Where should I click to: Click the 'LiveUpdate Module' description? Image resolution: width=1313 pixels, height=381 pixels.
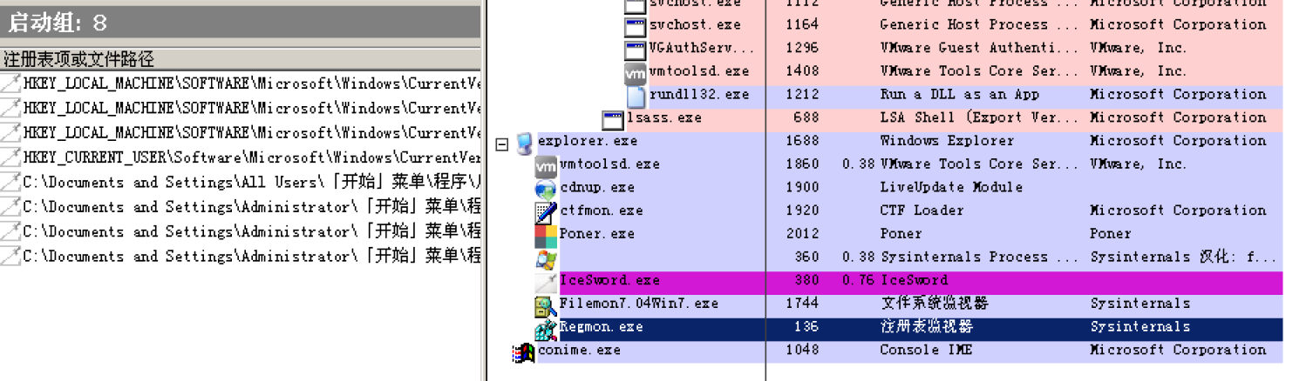pyautogui.click(x=952, y=187)
